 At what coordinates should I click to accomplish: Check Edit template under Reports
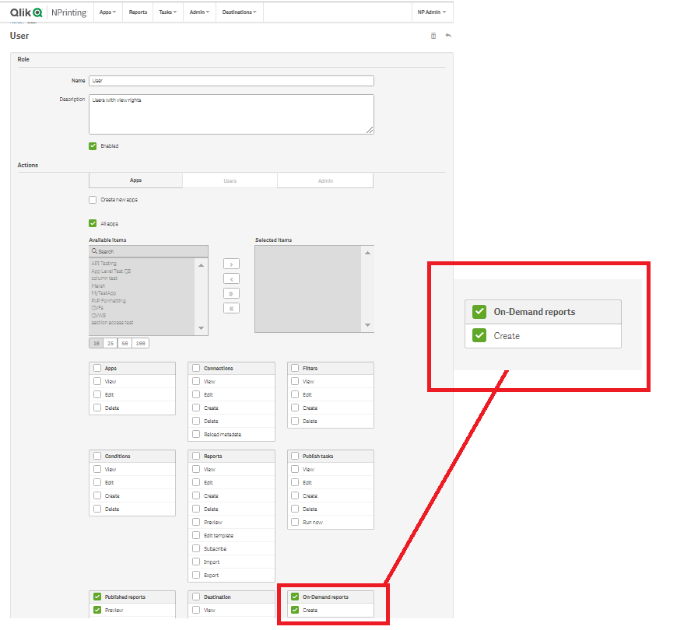pyautogui.click(x=196, y=535)
